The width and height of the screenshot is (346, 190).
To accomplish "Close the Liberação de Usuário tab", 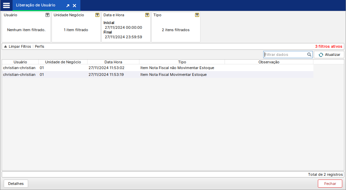I will [75, 6].
